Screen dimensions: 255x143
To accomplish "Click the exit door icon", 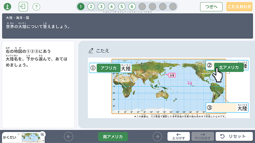I will (x=23, y=7).
